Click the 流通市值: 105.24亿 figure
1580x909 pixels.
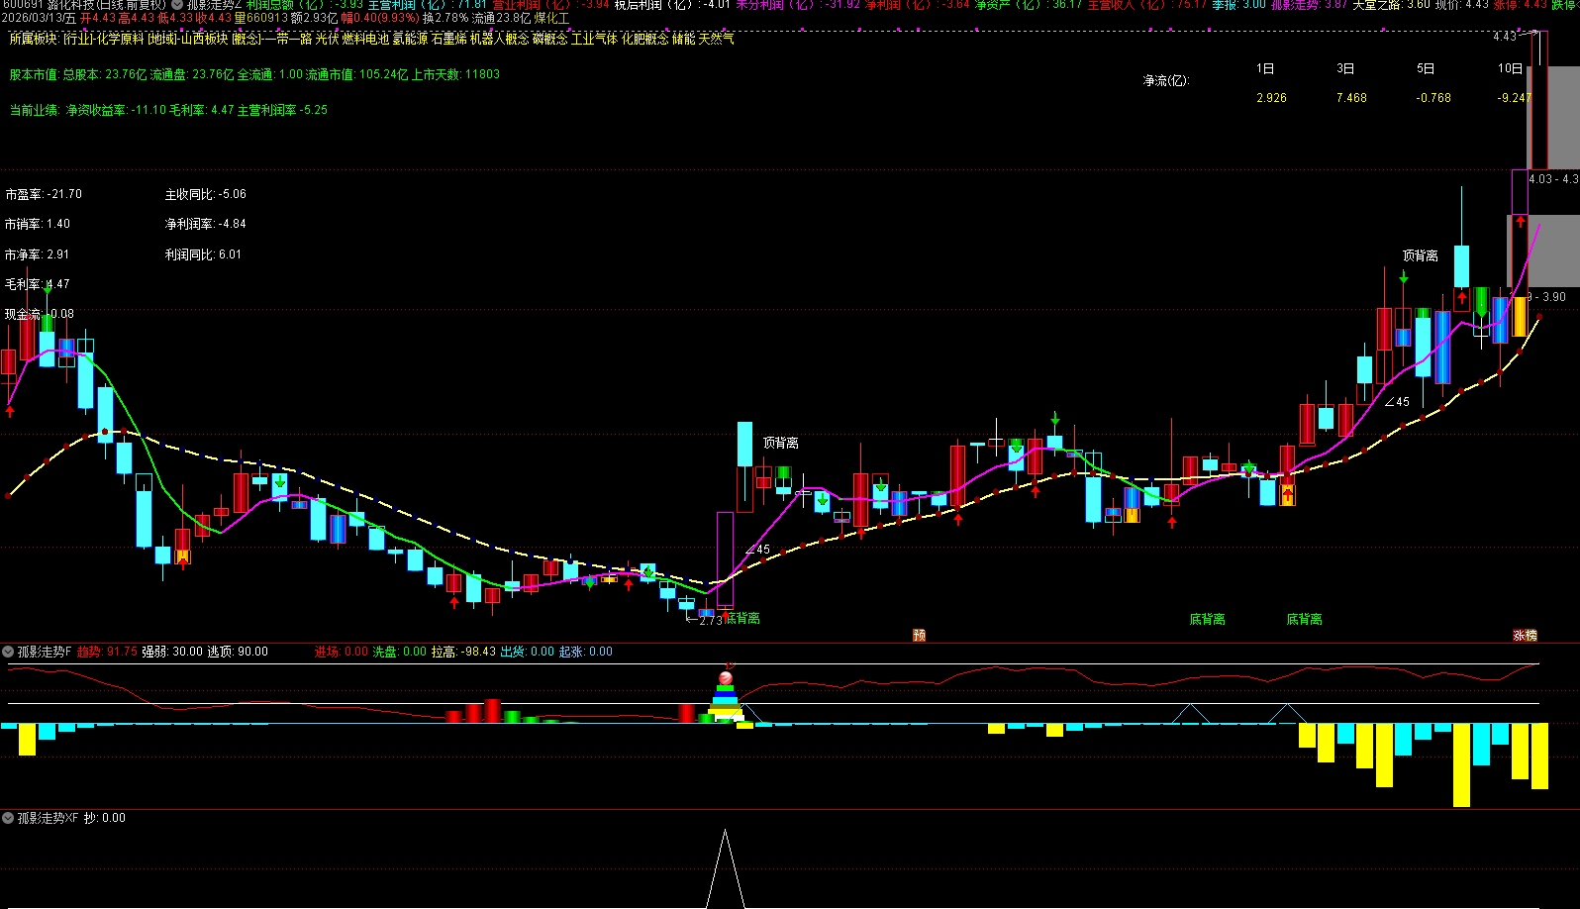point(356,74)
